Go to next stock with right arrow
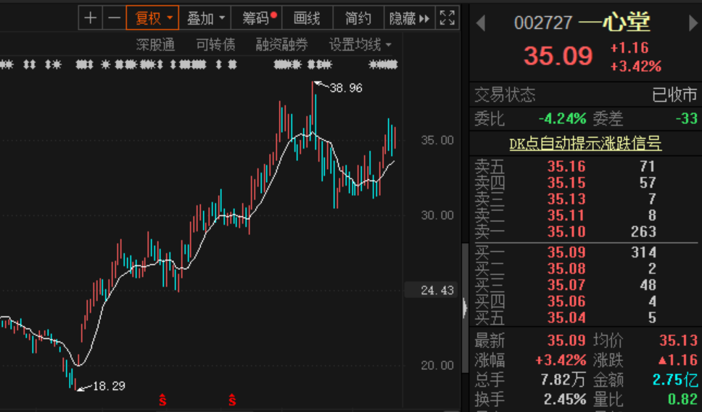This screenshot has width=702, height=412. pos(693,22)
